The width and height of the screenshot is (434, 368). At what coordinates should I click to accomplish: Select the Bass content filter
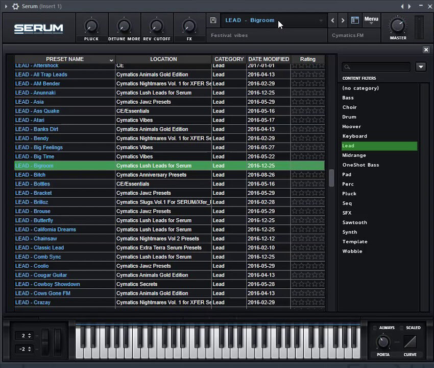point(348,98)
